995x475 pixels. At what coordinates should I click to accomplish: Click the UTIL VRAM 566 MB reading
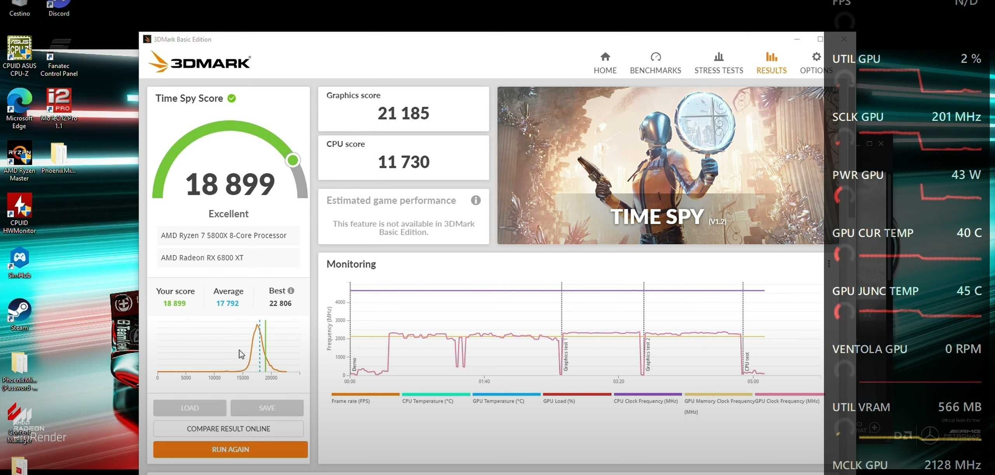point(907,407)
